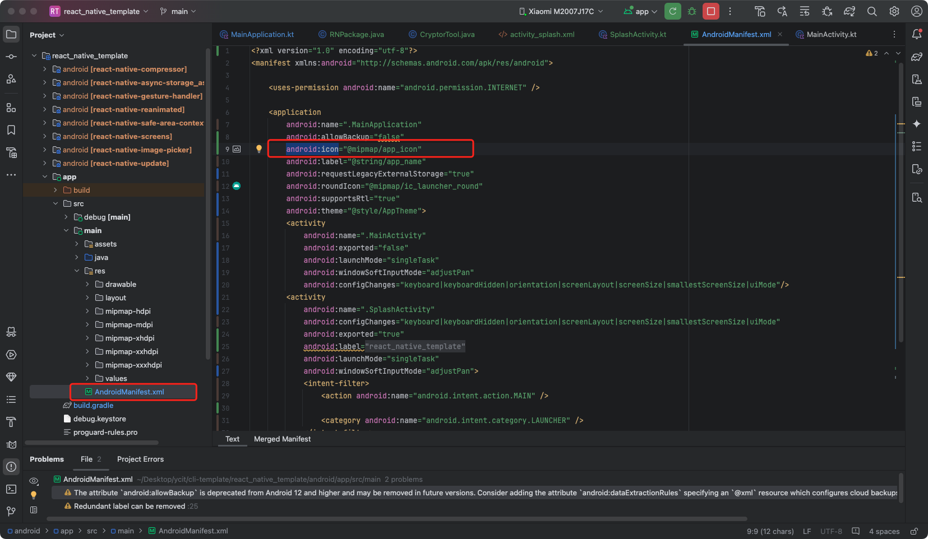Click the yellow lightbulb quick-fix icon
Image resolution: width=928 pixels, height=539 pixels.
coord(259,149)
